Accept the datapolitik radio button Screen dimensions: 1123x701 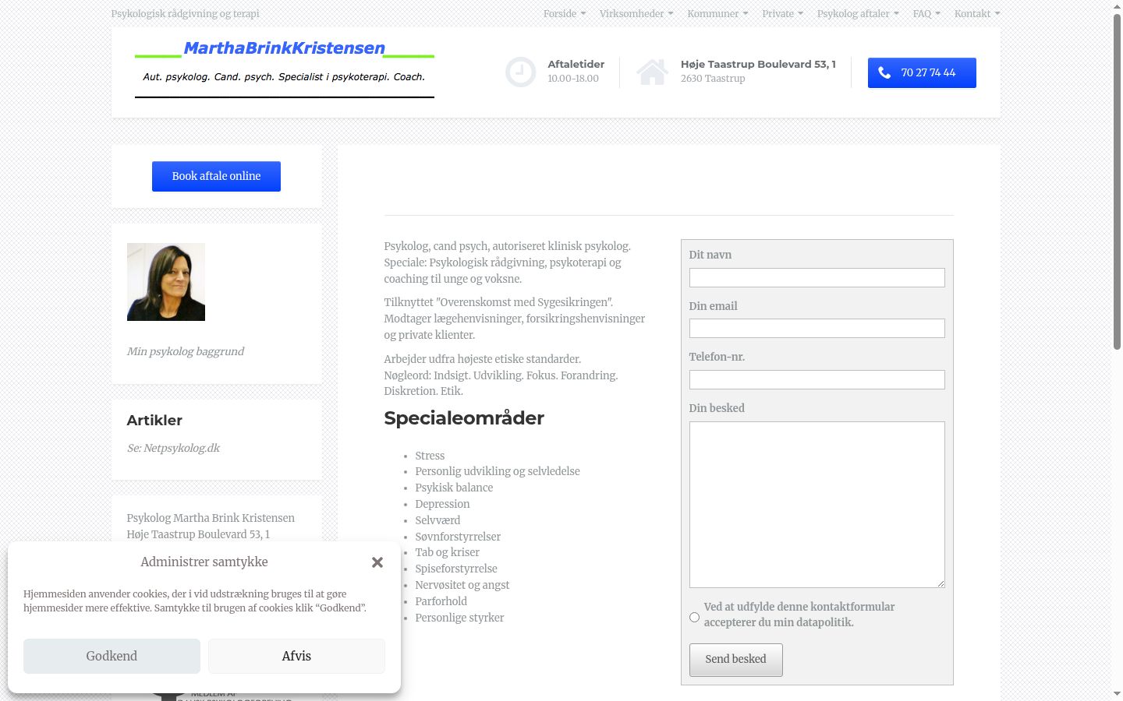pyautogui.click(x=694, y=617)
